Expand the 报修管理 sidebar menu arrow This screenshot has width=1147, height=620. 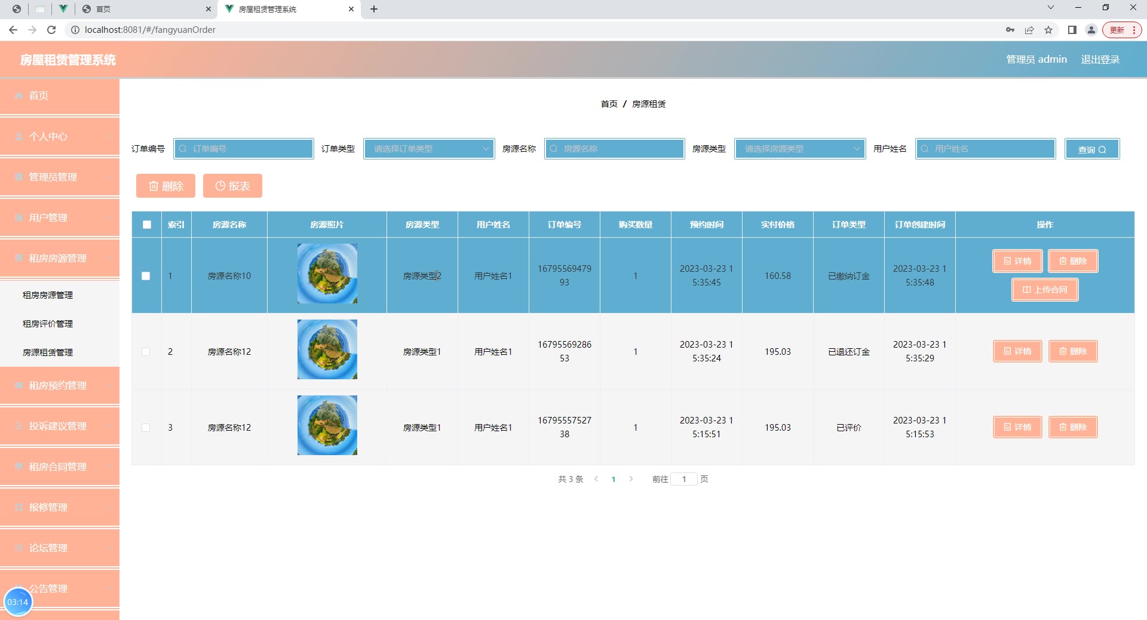pos(110,508)
